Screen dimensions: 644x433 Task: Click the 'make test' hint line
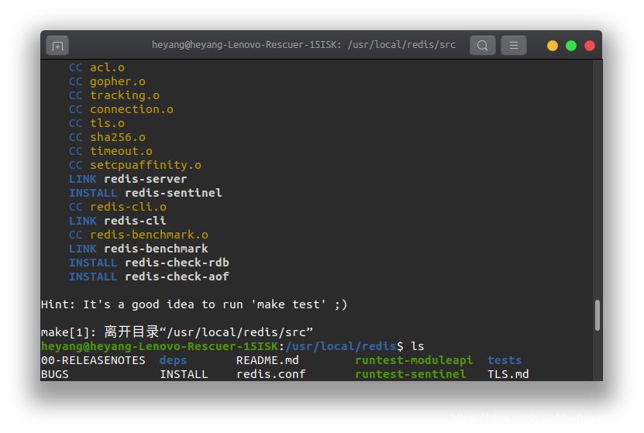pos(195,304)
